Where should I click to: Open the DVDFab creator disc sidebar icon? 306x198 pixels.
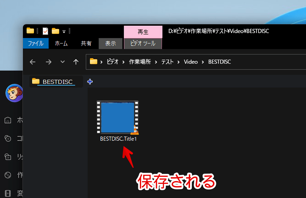point(8,175)
